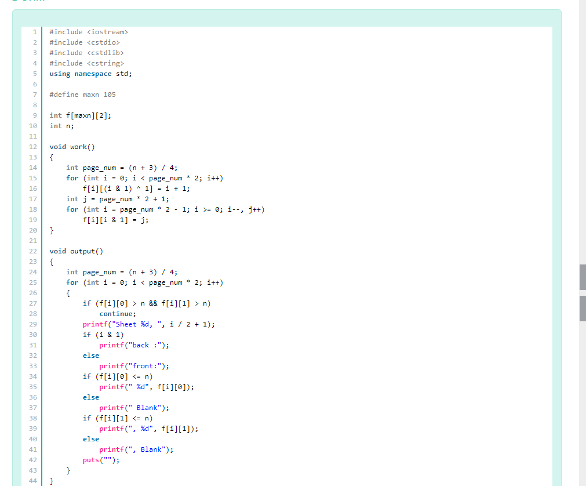Click 'if (f[i][0] > n && f[i][1] > n)' line
Viewport: 586px width, 486px height.
click(147, 303)
